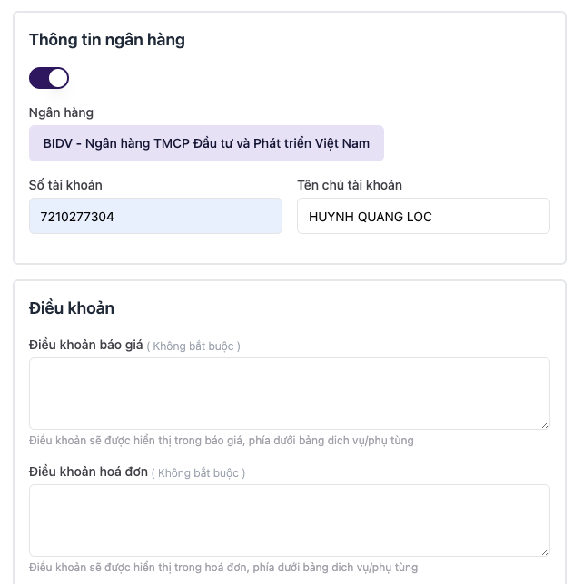Click the "Điều khoản hoá đơn" label

[88, 472]
